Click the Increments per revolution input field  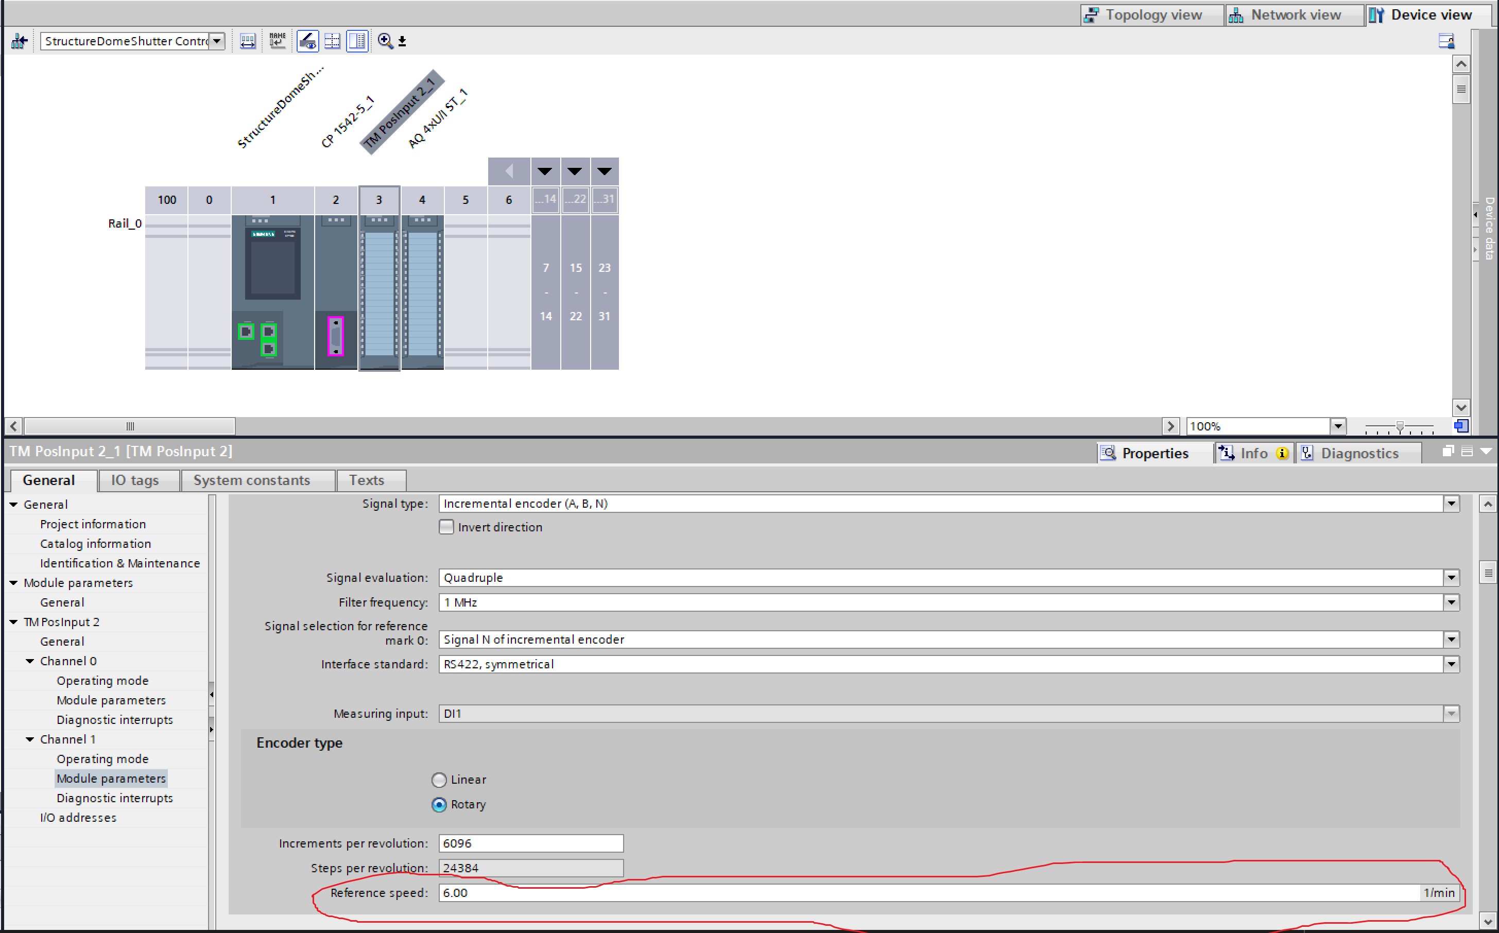click(531, 843)
